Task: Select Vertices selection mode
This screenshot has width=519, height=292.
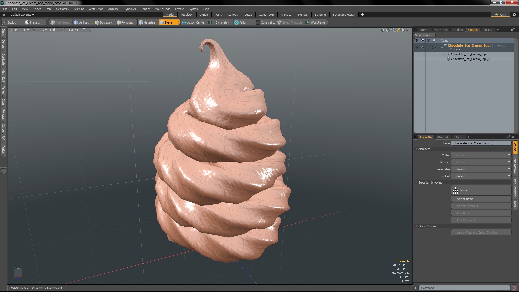Action: [x=81, y=22]
